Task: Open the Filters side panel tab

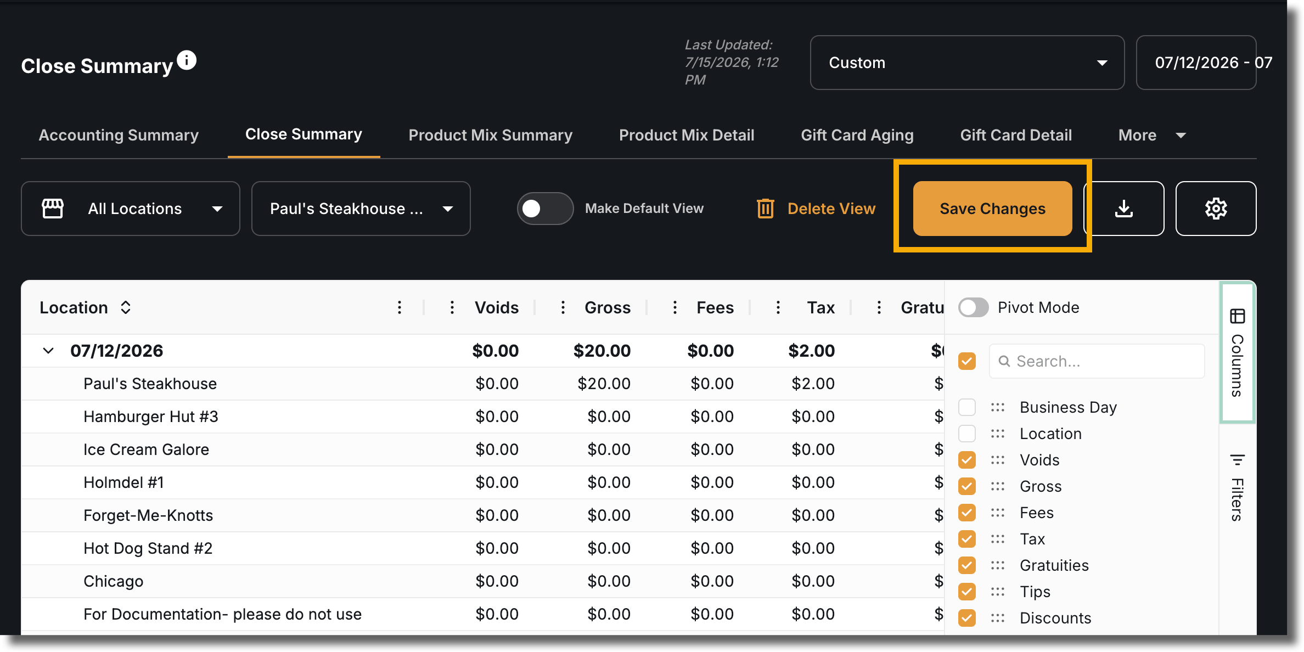Action: coord(1238,487)
